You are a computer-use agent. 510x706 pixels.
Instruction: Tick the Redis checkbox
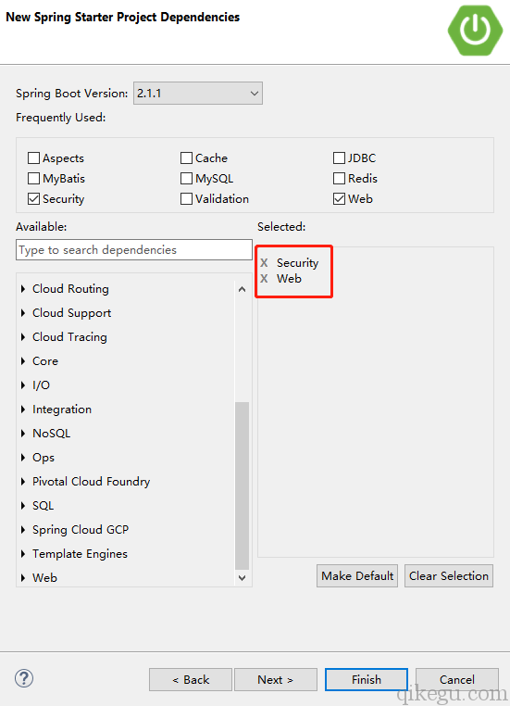[339, 178]
